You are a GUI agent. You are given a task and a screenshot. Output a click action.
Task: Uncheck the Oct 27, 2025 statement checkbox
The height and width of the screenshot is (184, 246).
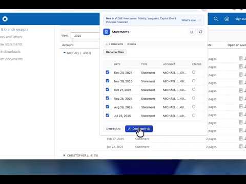[108, 89]
